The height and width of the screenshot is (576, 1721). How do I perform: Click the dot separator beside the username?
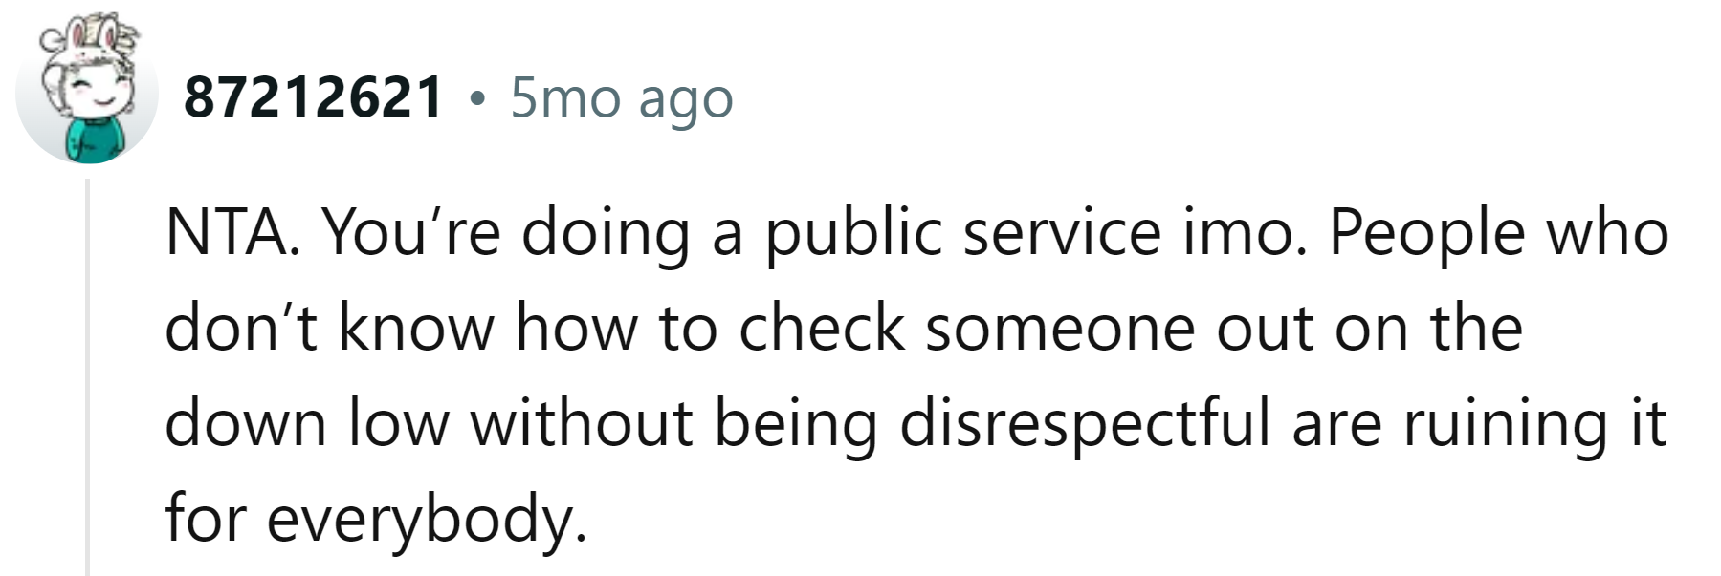(x=477, y=97)
